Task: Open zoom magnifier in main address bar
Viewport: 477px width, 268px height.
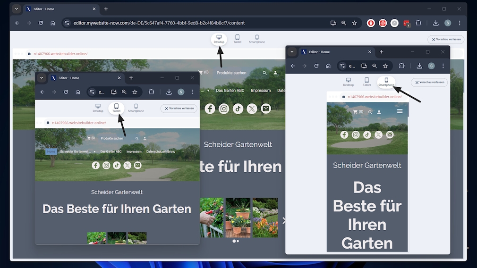Action: coord(343,23)
